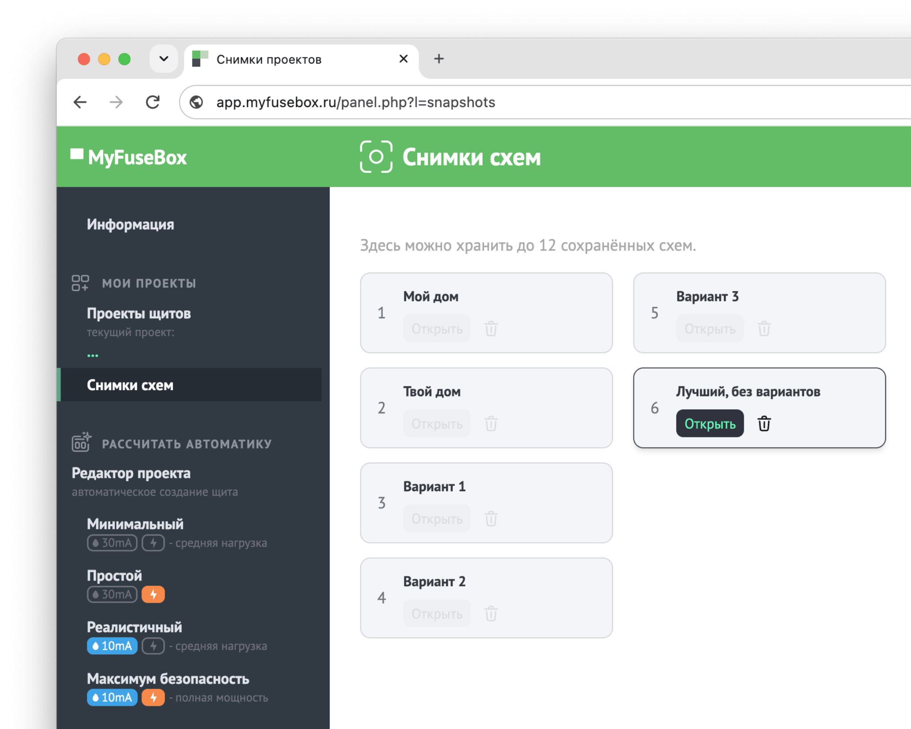Click the orange lightning badge under "Простой"
This screenshot has height=729, width=911.
[153, 594]
